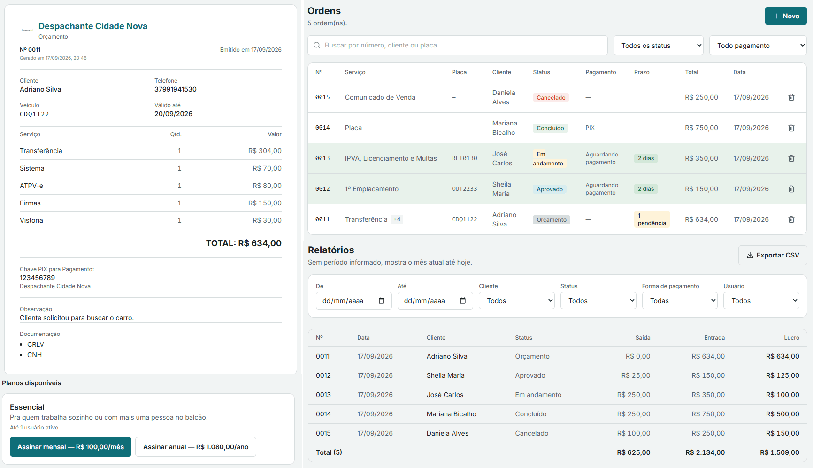
Task: Click the Aprovado status badge
Action: [550, 189]
